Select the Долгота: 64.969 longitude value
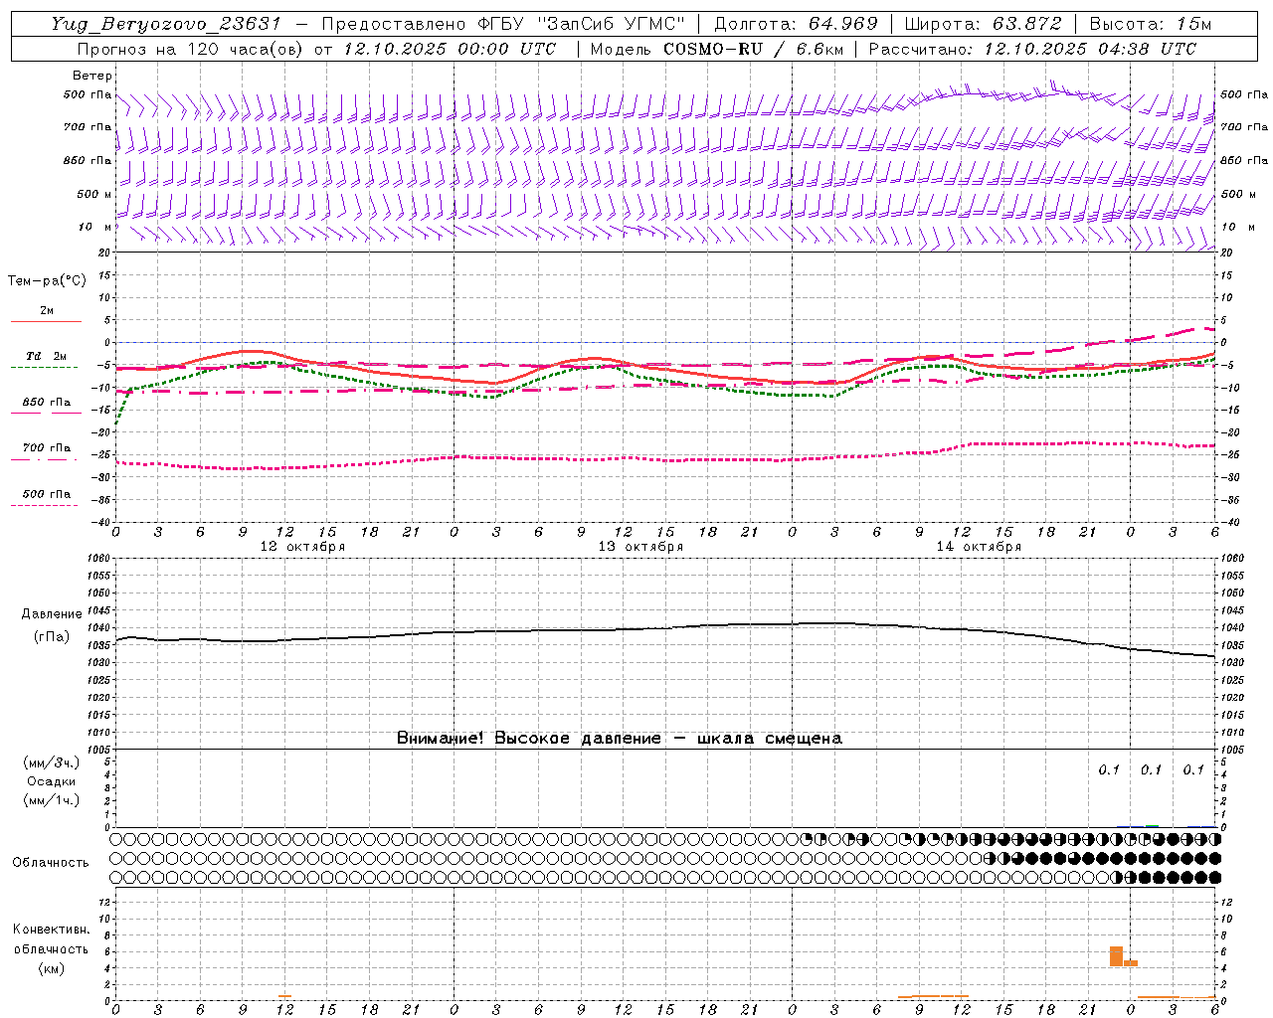 point(796,24)
